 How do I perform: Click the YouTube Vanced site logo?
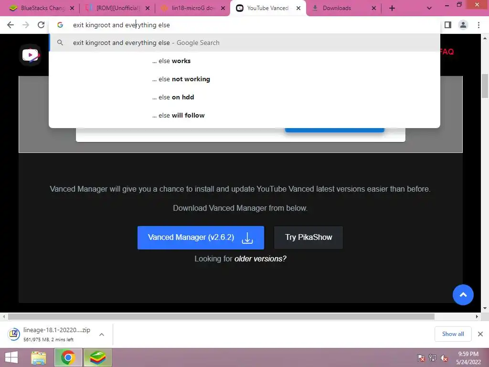[x=30, y=55]
